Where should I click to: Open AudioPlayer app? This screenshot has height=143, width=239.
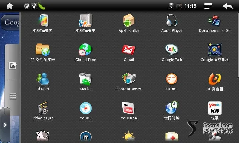pyautogui.click(x=172, y=23)
